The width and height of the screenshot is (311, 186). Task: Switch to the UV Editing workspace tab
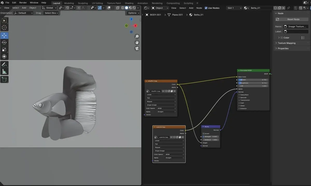97,3
